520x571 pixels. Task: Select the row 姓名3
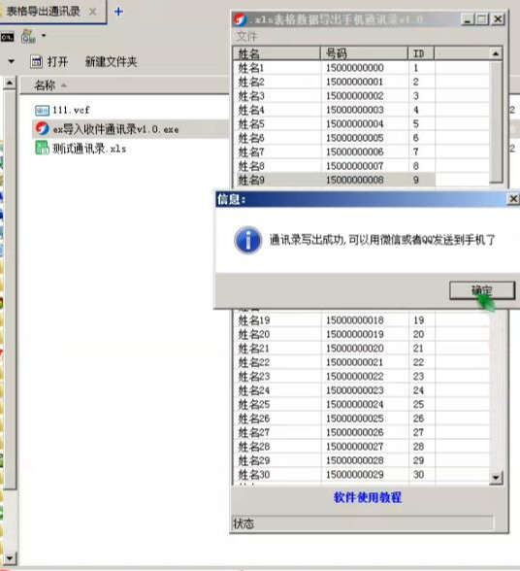pos(335,96)
